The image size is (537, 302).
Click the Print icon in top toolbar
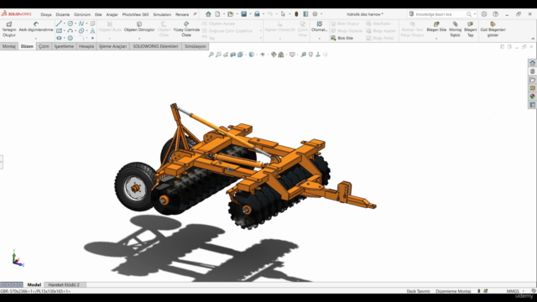(x=257, y=14)
